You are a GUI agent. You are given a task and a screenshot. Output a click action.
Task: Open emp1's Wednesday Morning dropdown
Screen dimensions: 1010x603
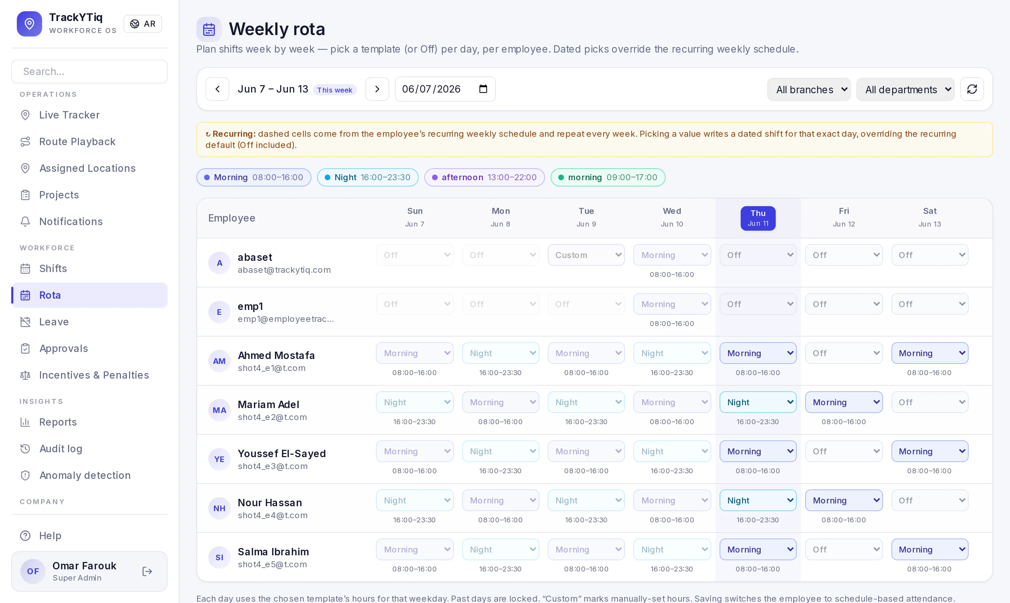(672, 304)
